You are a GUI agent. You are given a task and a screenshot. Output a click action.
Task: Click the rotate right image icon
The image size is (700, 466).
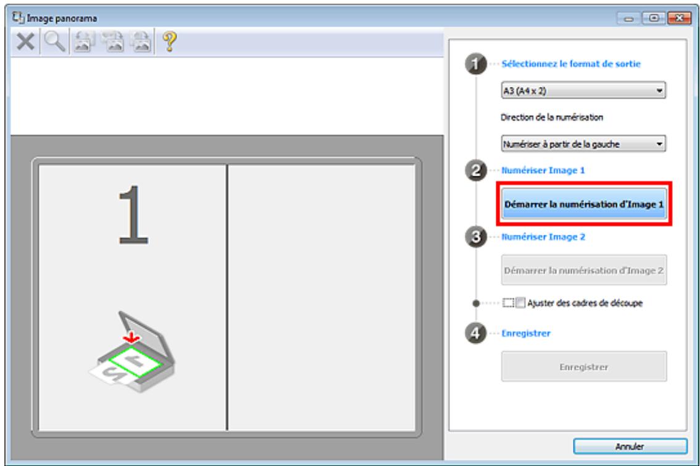point(112,42)
